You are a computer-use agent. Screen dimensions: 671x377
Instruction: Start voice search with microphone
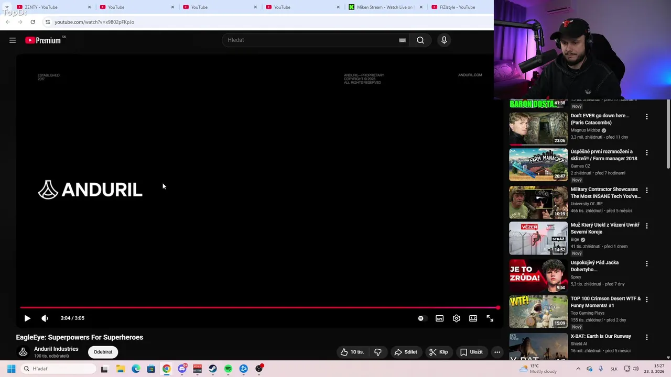pos(444,40)
